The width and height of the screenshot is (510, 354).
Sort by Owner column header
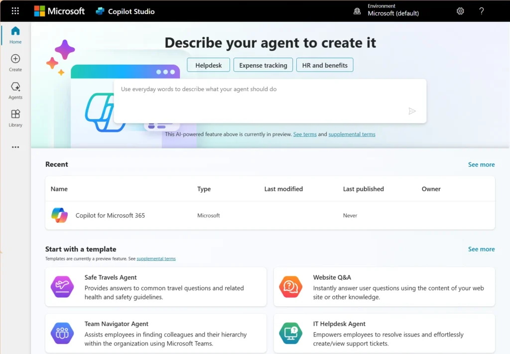click(431, 189)
